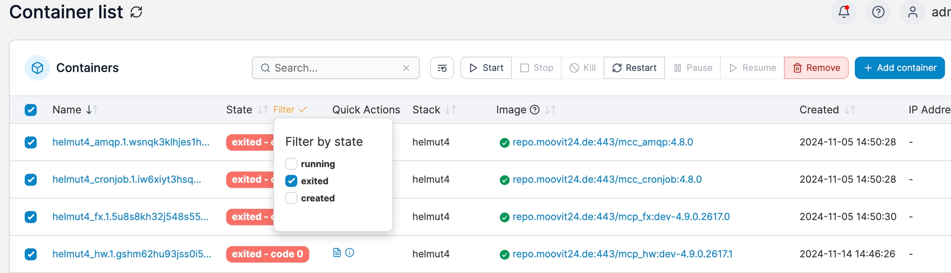951x273 pixels.
Task: Toggle the select-all containers checkbox
Action: click(x=31, y=110)
